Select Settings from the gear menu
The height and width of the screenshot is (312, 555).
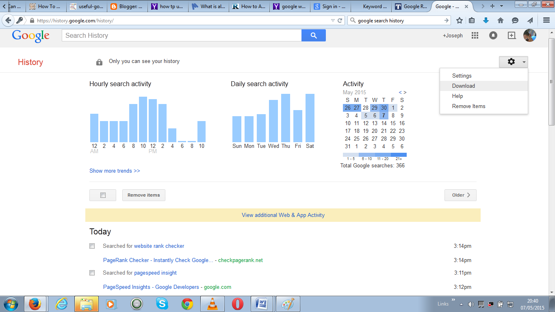click(x=484, y=76)
